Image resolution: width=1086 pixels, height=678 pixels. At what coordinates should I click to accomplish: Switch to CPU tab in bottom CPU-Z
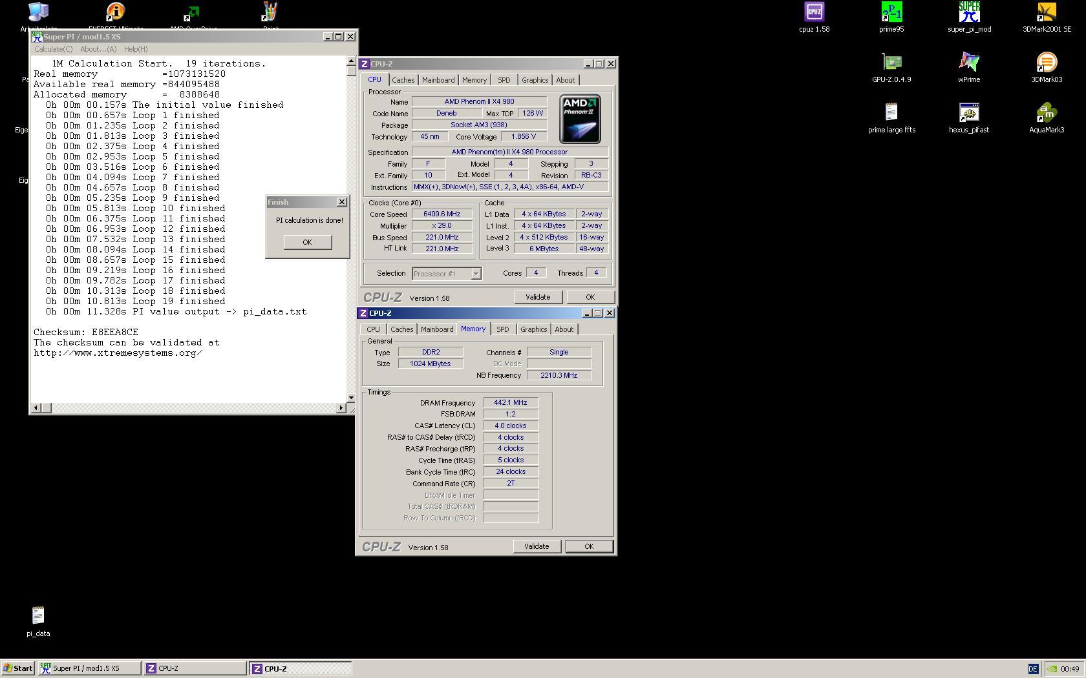373,329
